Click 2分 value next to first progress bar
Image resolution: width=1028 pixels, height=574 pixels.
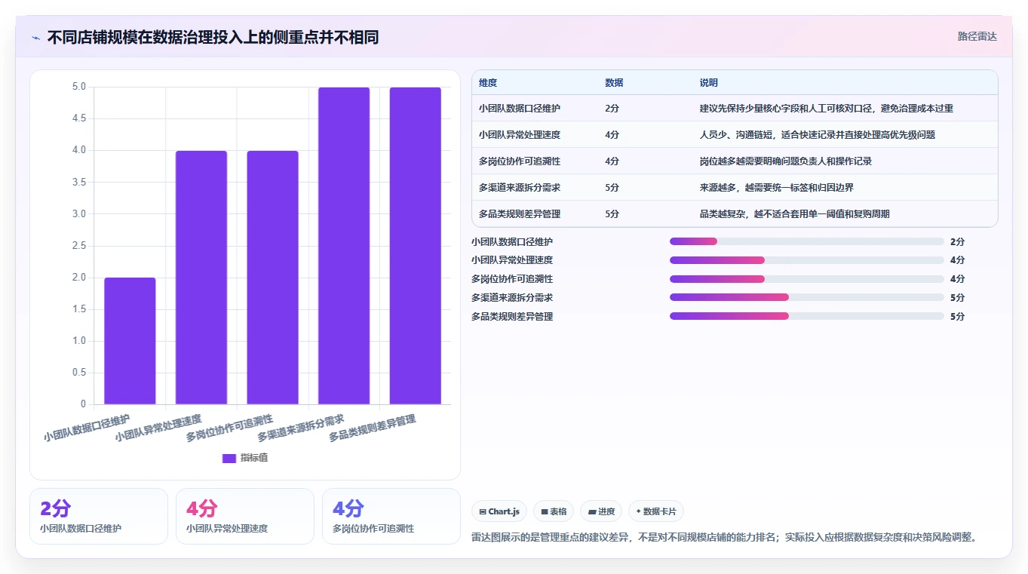pyautogui.click(x=958, y=241)
